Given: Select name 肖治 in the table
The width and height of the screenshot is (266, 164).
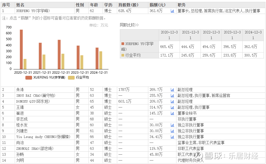Looking at the screenshot, I should (20, 143).
